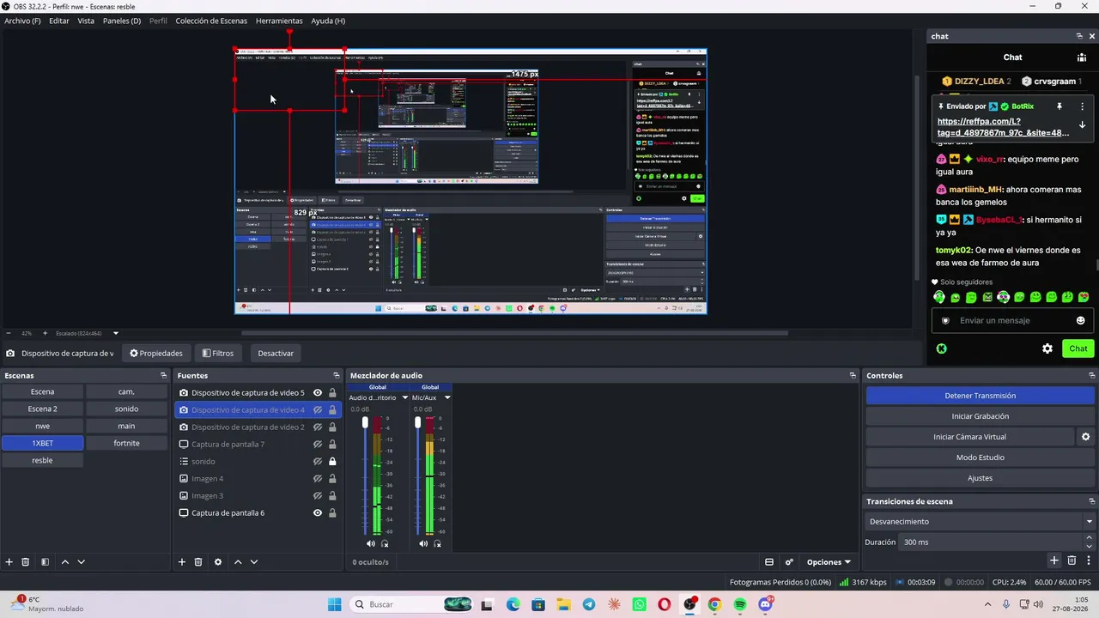The height and width of the screenshot is (618, 1099).
Task: Show Dispositivo de captura de video 2
Action: point(318,427)
